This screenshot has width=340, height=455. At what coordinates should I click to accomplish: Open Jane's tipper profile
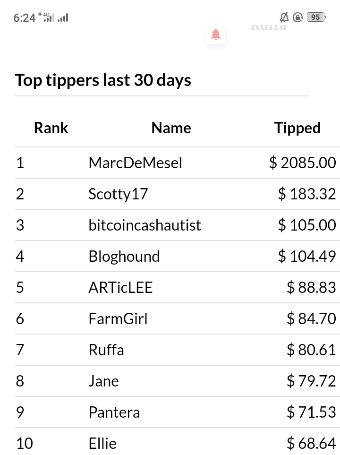pos(103,381)
